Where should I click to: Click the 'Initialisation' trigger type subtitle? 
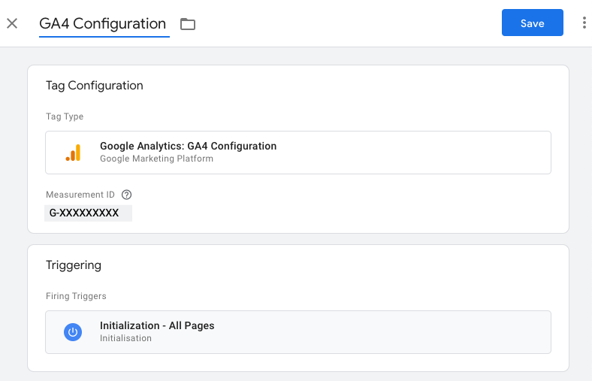tap(125, 338)
